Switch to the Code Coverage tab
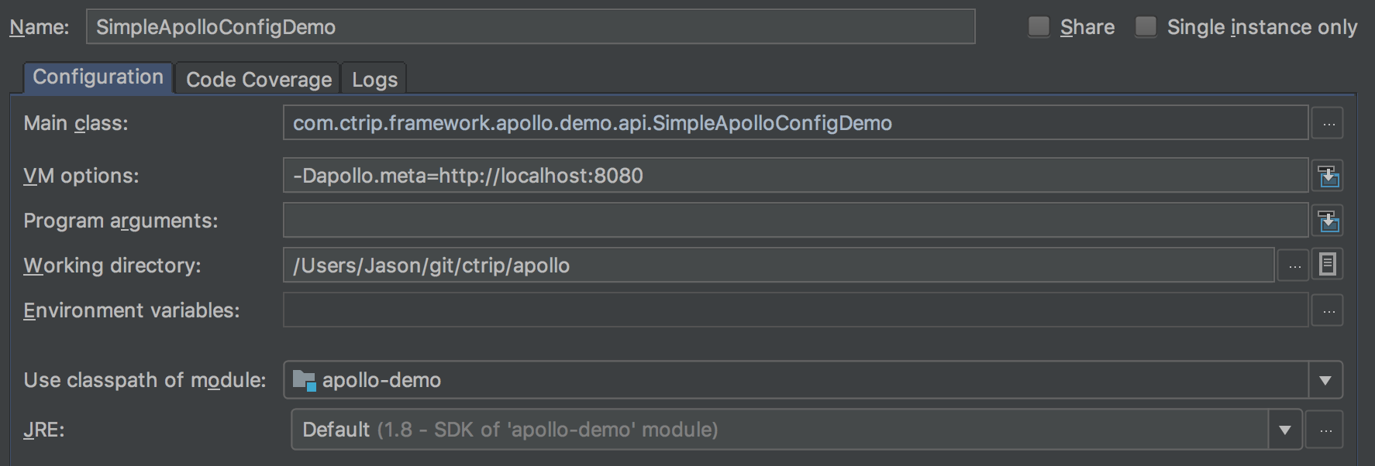The image size is (1375, 466). [x=259, y=79]
